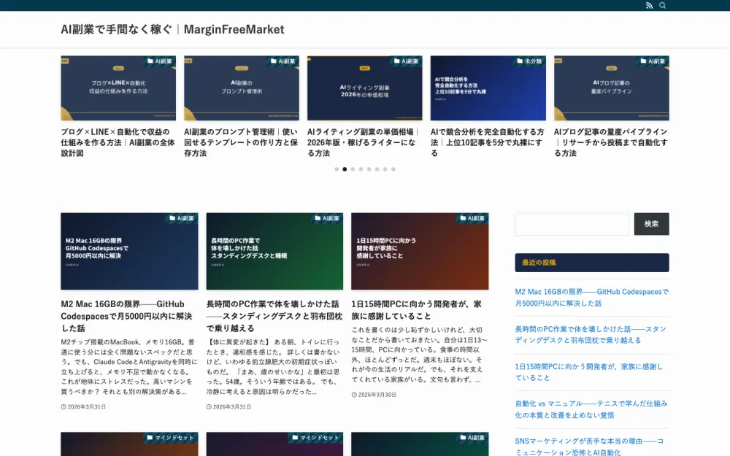Click clock icon beside 2026年3月30日
The height and width of the screenshot is (456, 730).
(x=354, y=395)
